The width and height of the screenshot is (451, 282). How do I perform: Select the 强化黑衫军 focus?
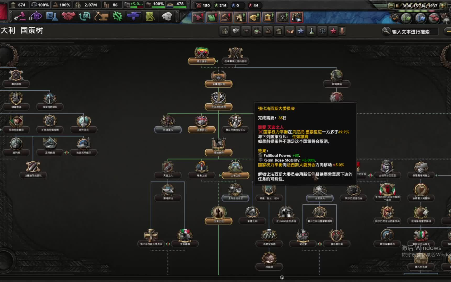[336, 238]
